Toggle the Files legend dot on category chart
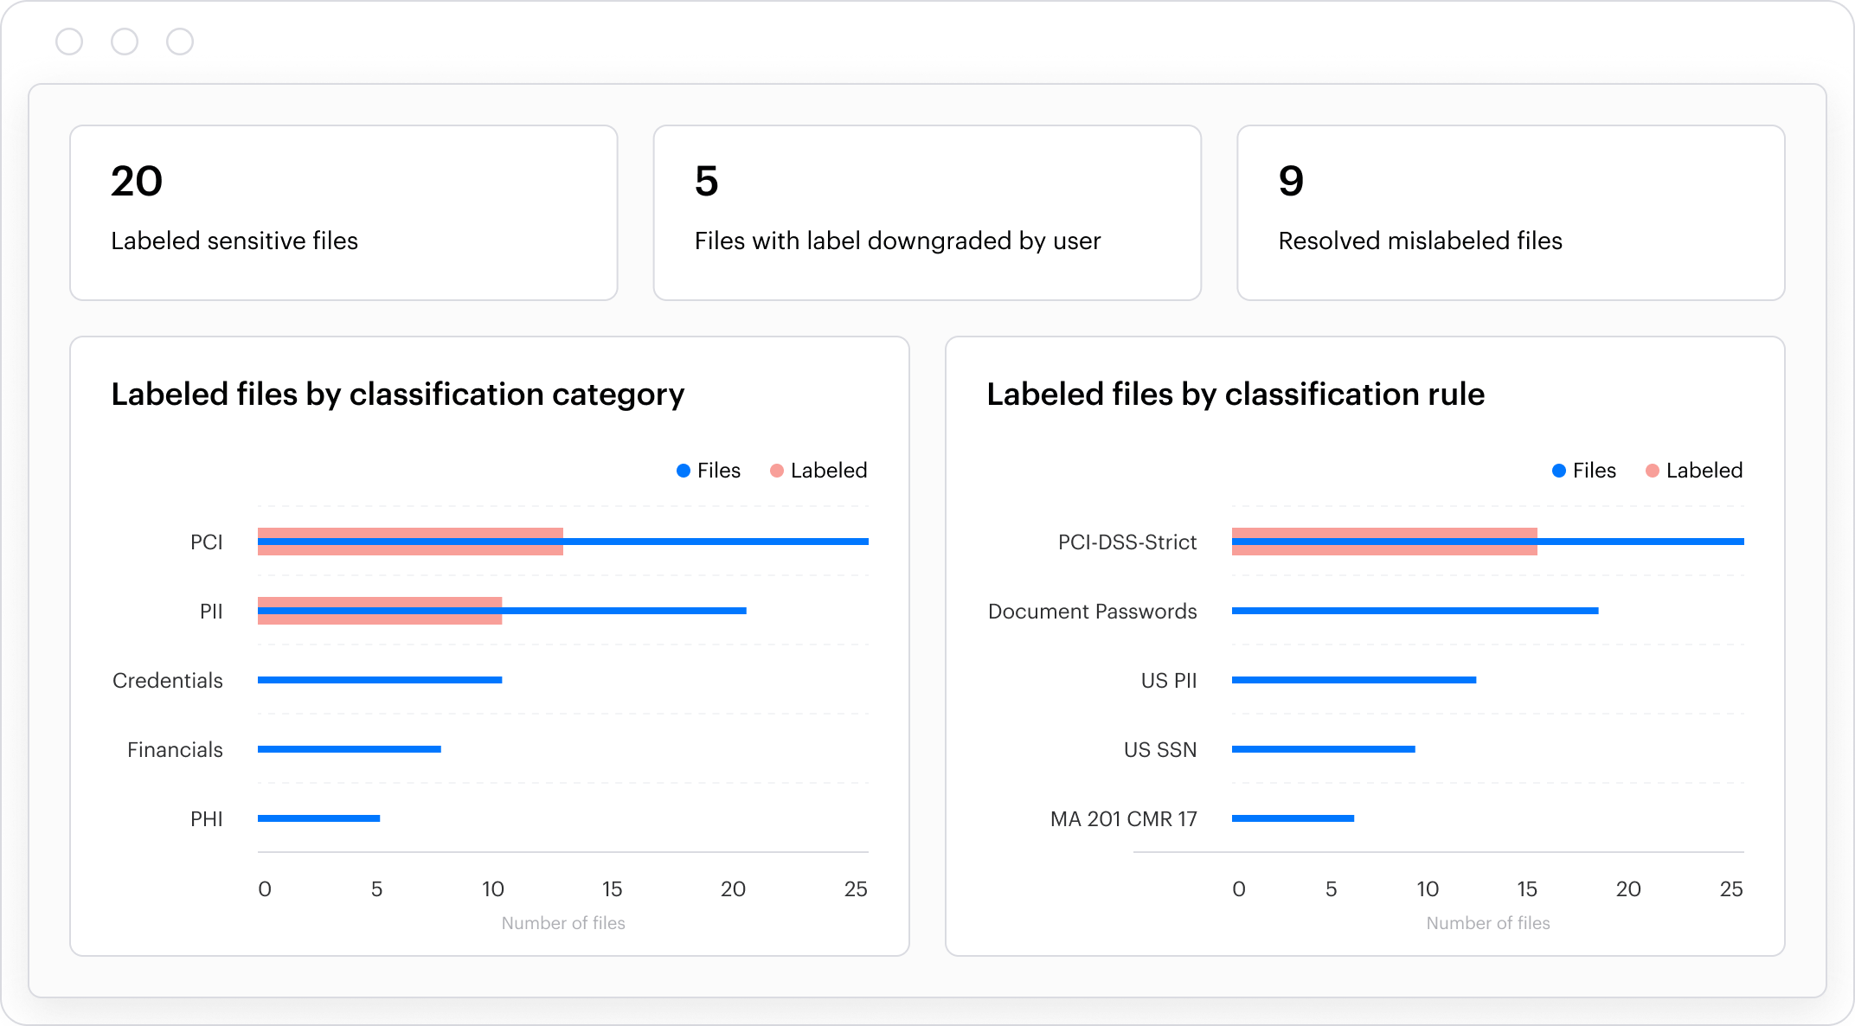Image resolution: width=1855 pixels, height=1026 pixels. [x=684, y=471]
